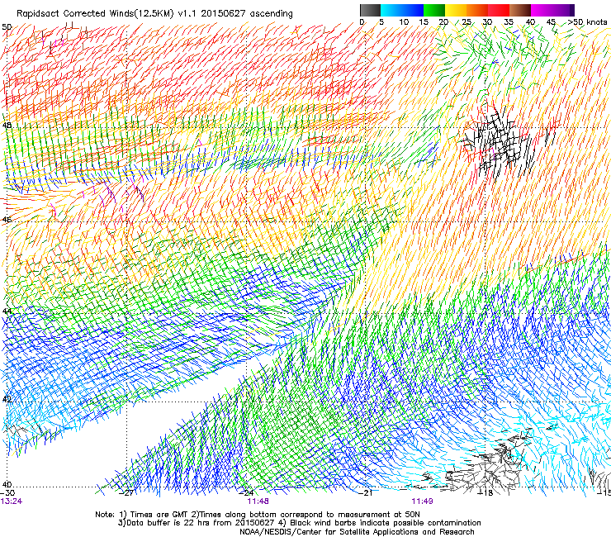Click the purple 11:49 time stamp

click(x=423, y=501)
